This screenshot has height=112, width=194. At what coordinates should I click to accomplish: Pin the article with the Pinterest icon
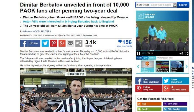tap(53, 43)
